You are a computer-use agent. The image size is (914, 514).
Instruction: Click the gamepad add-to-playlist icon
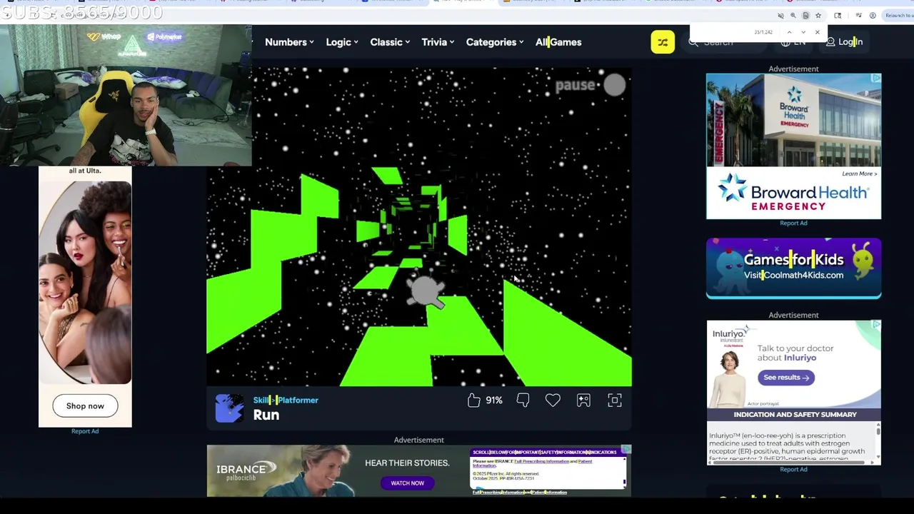583,400
